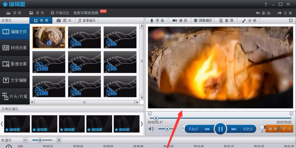Open 影像效果 in the sidebar
The height and width of the screenshot is (148, 296).
point(15,64)
